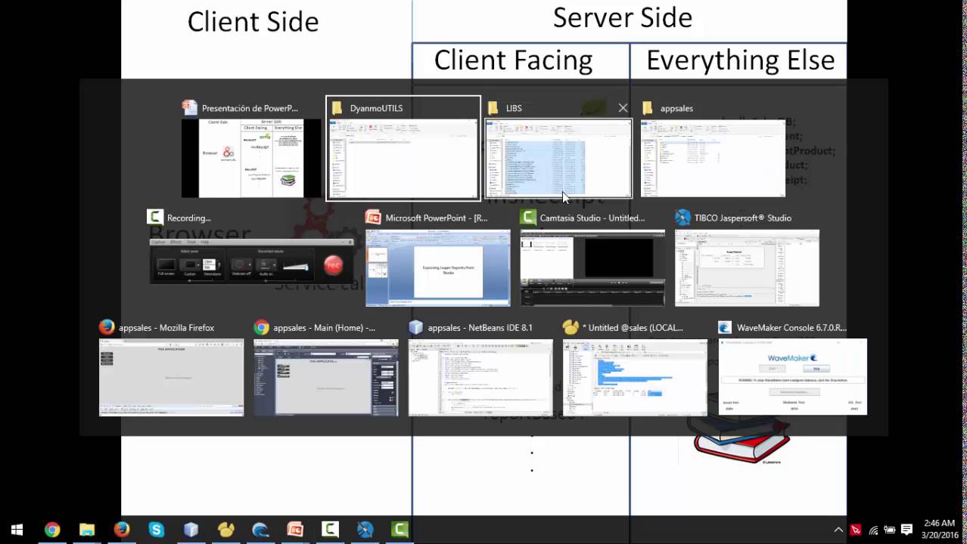This screenshot has width=967, height=544.
Task: Open Google Chrome from the taskbar
Action: 52,530
